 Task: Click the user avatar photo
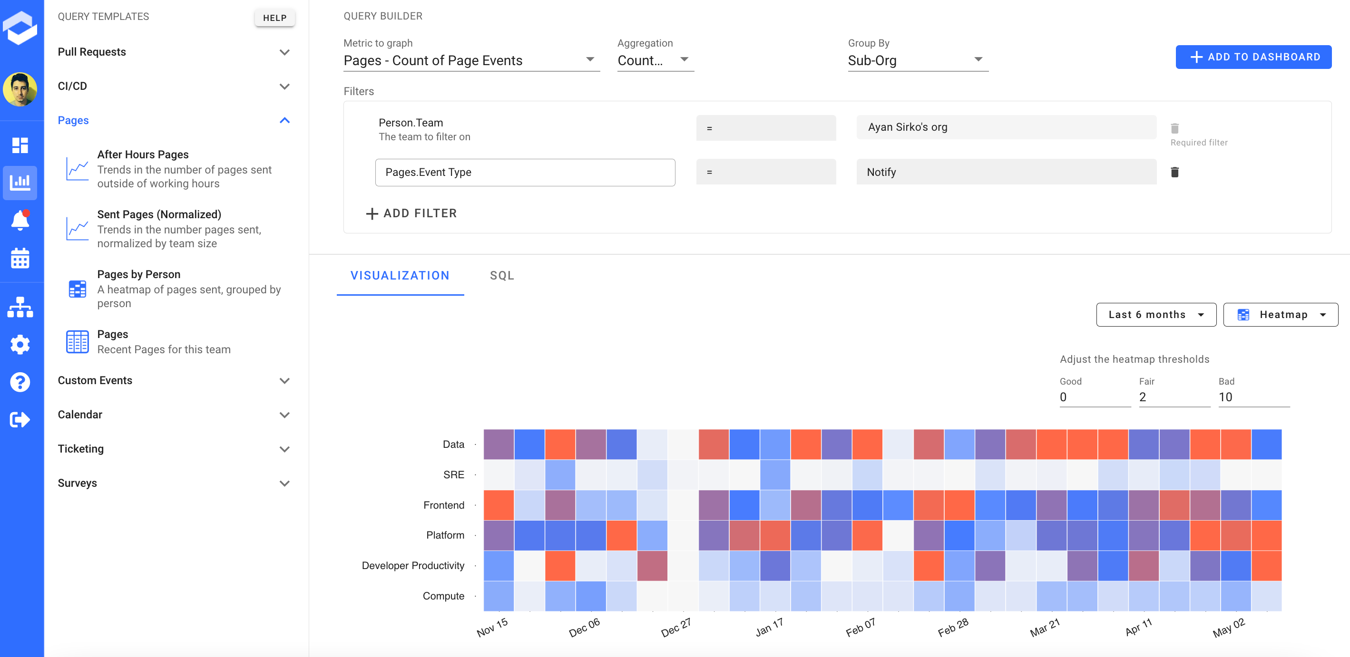click(20, 89)
